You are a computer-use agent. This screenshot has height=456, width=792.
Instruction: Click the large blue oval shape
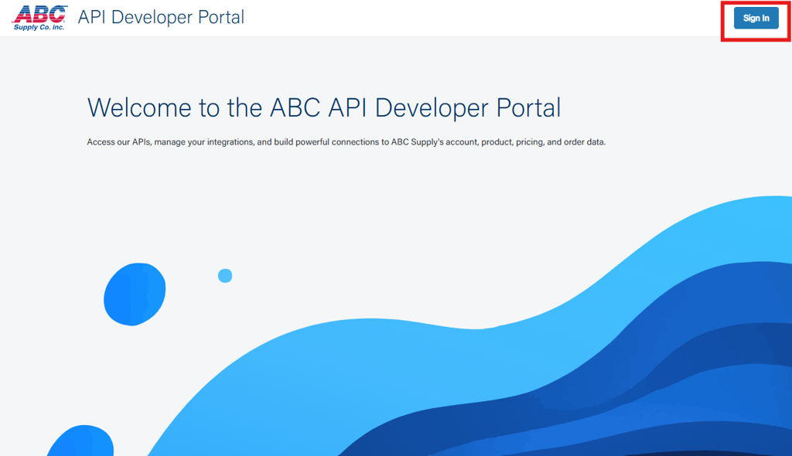point(135,293)
